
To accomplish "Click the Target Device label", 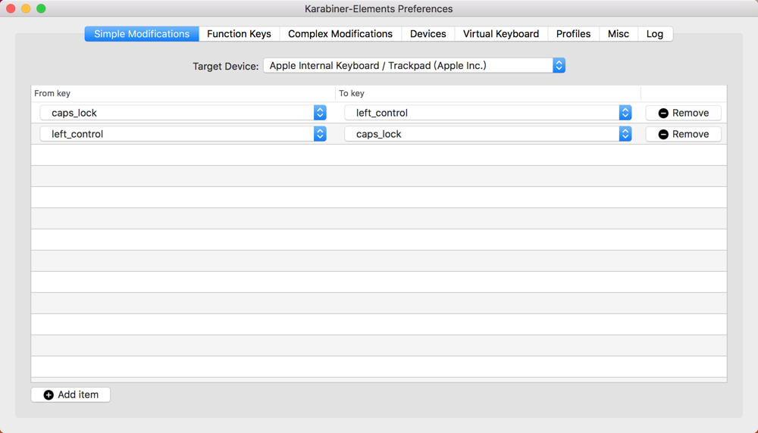I will tap(225, 66).
